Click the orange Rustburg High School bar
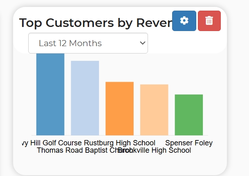 coord(119,109)
